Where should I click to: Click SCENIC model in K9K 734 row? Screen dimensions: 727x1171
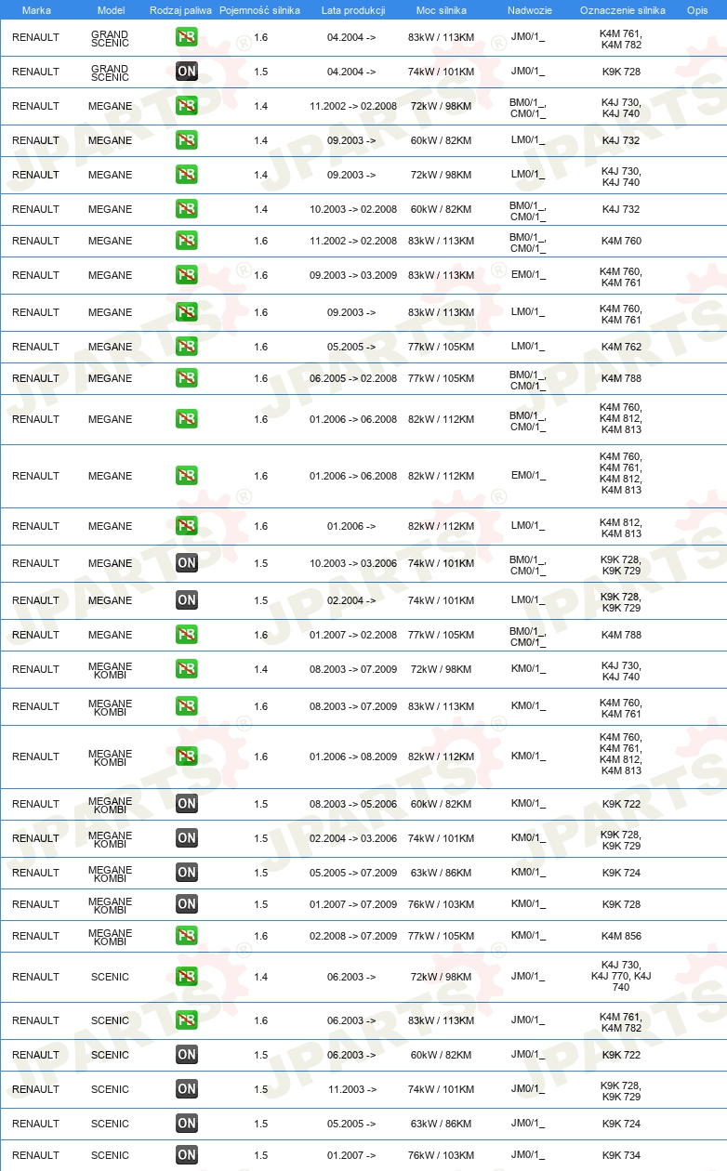(x=110, y=1155)
